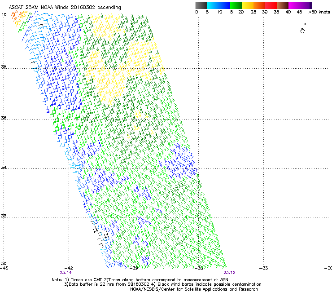Viewport: 332px width, 292px height.
Task: Click the latitude label '32' on left axis
Action: coord(4,216)
